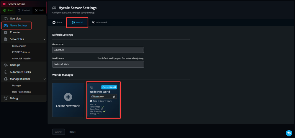295x138 pixels.
Task: Start the server
Action: tap(8, 10)
